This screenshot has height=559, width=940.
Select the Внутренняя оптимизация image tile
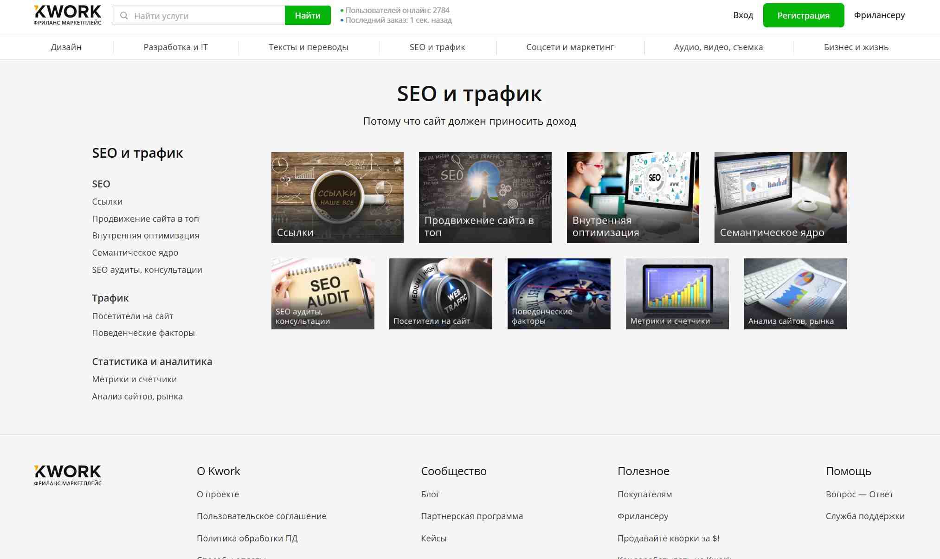(633, 197)
